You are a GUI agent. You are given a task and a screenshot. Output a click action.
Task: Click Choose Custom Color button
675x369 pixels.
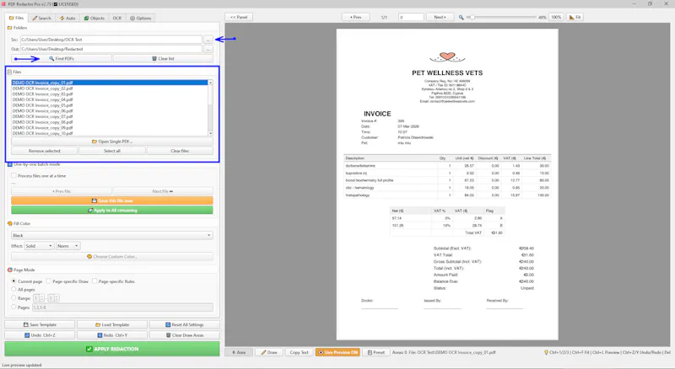(x=112, y=256)
